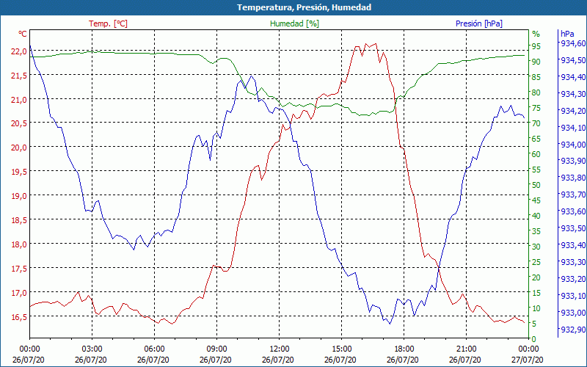
Task: Click the '934,50' pressure axis value
Action: (x=573, y=60)
